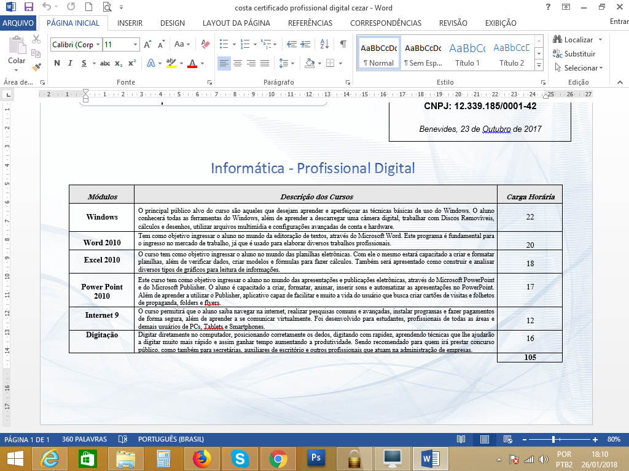Toggle paragraph marks display (¶)

point(343,44)
